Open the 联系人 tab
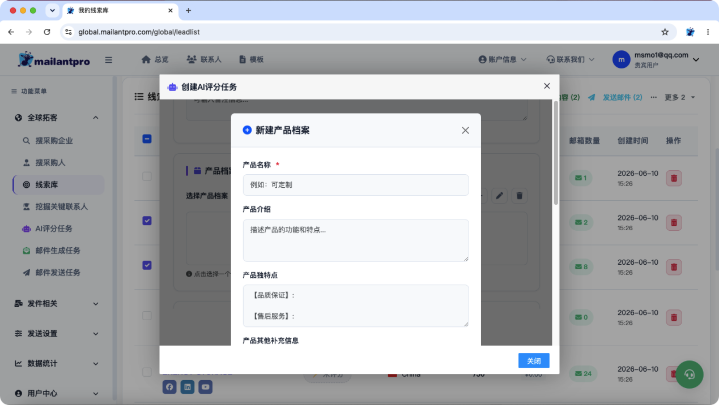 point(204,59)
